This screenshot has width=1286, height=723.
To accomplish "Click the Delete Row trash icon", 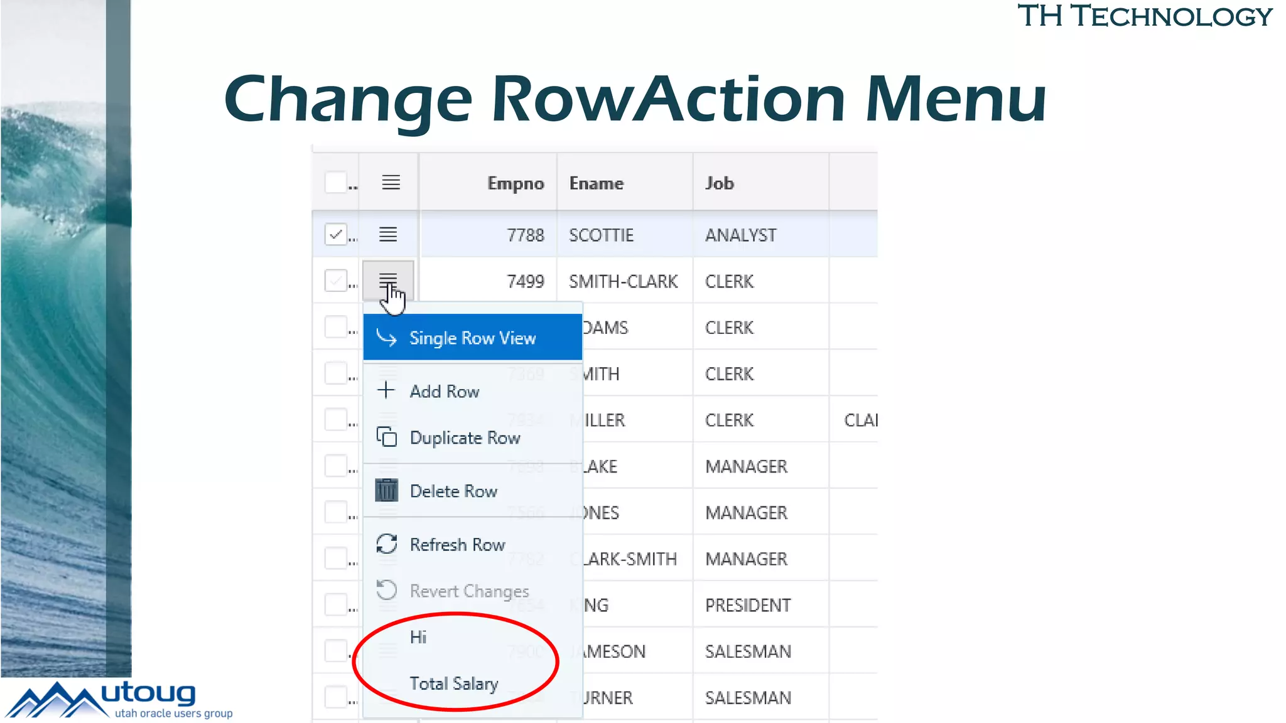I will (386, 490).
